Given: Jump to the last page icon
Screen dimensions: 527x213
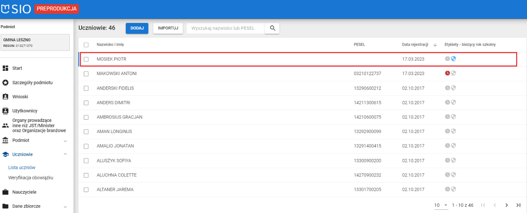Looking at the screenshot, I should click(518, 205).
